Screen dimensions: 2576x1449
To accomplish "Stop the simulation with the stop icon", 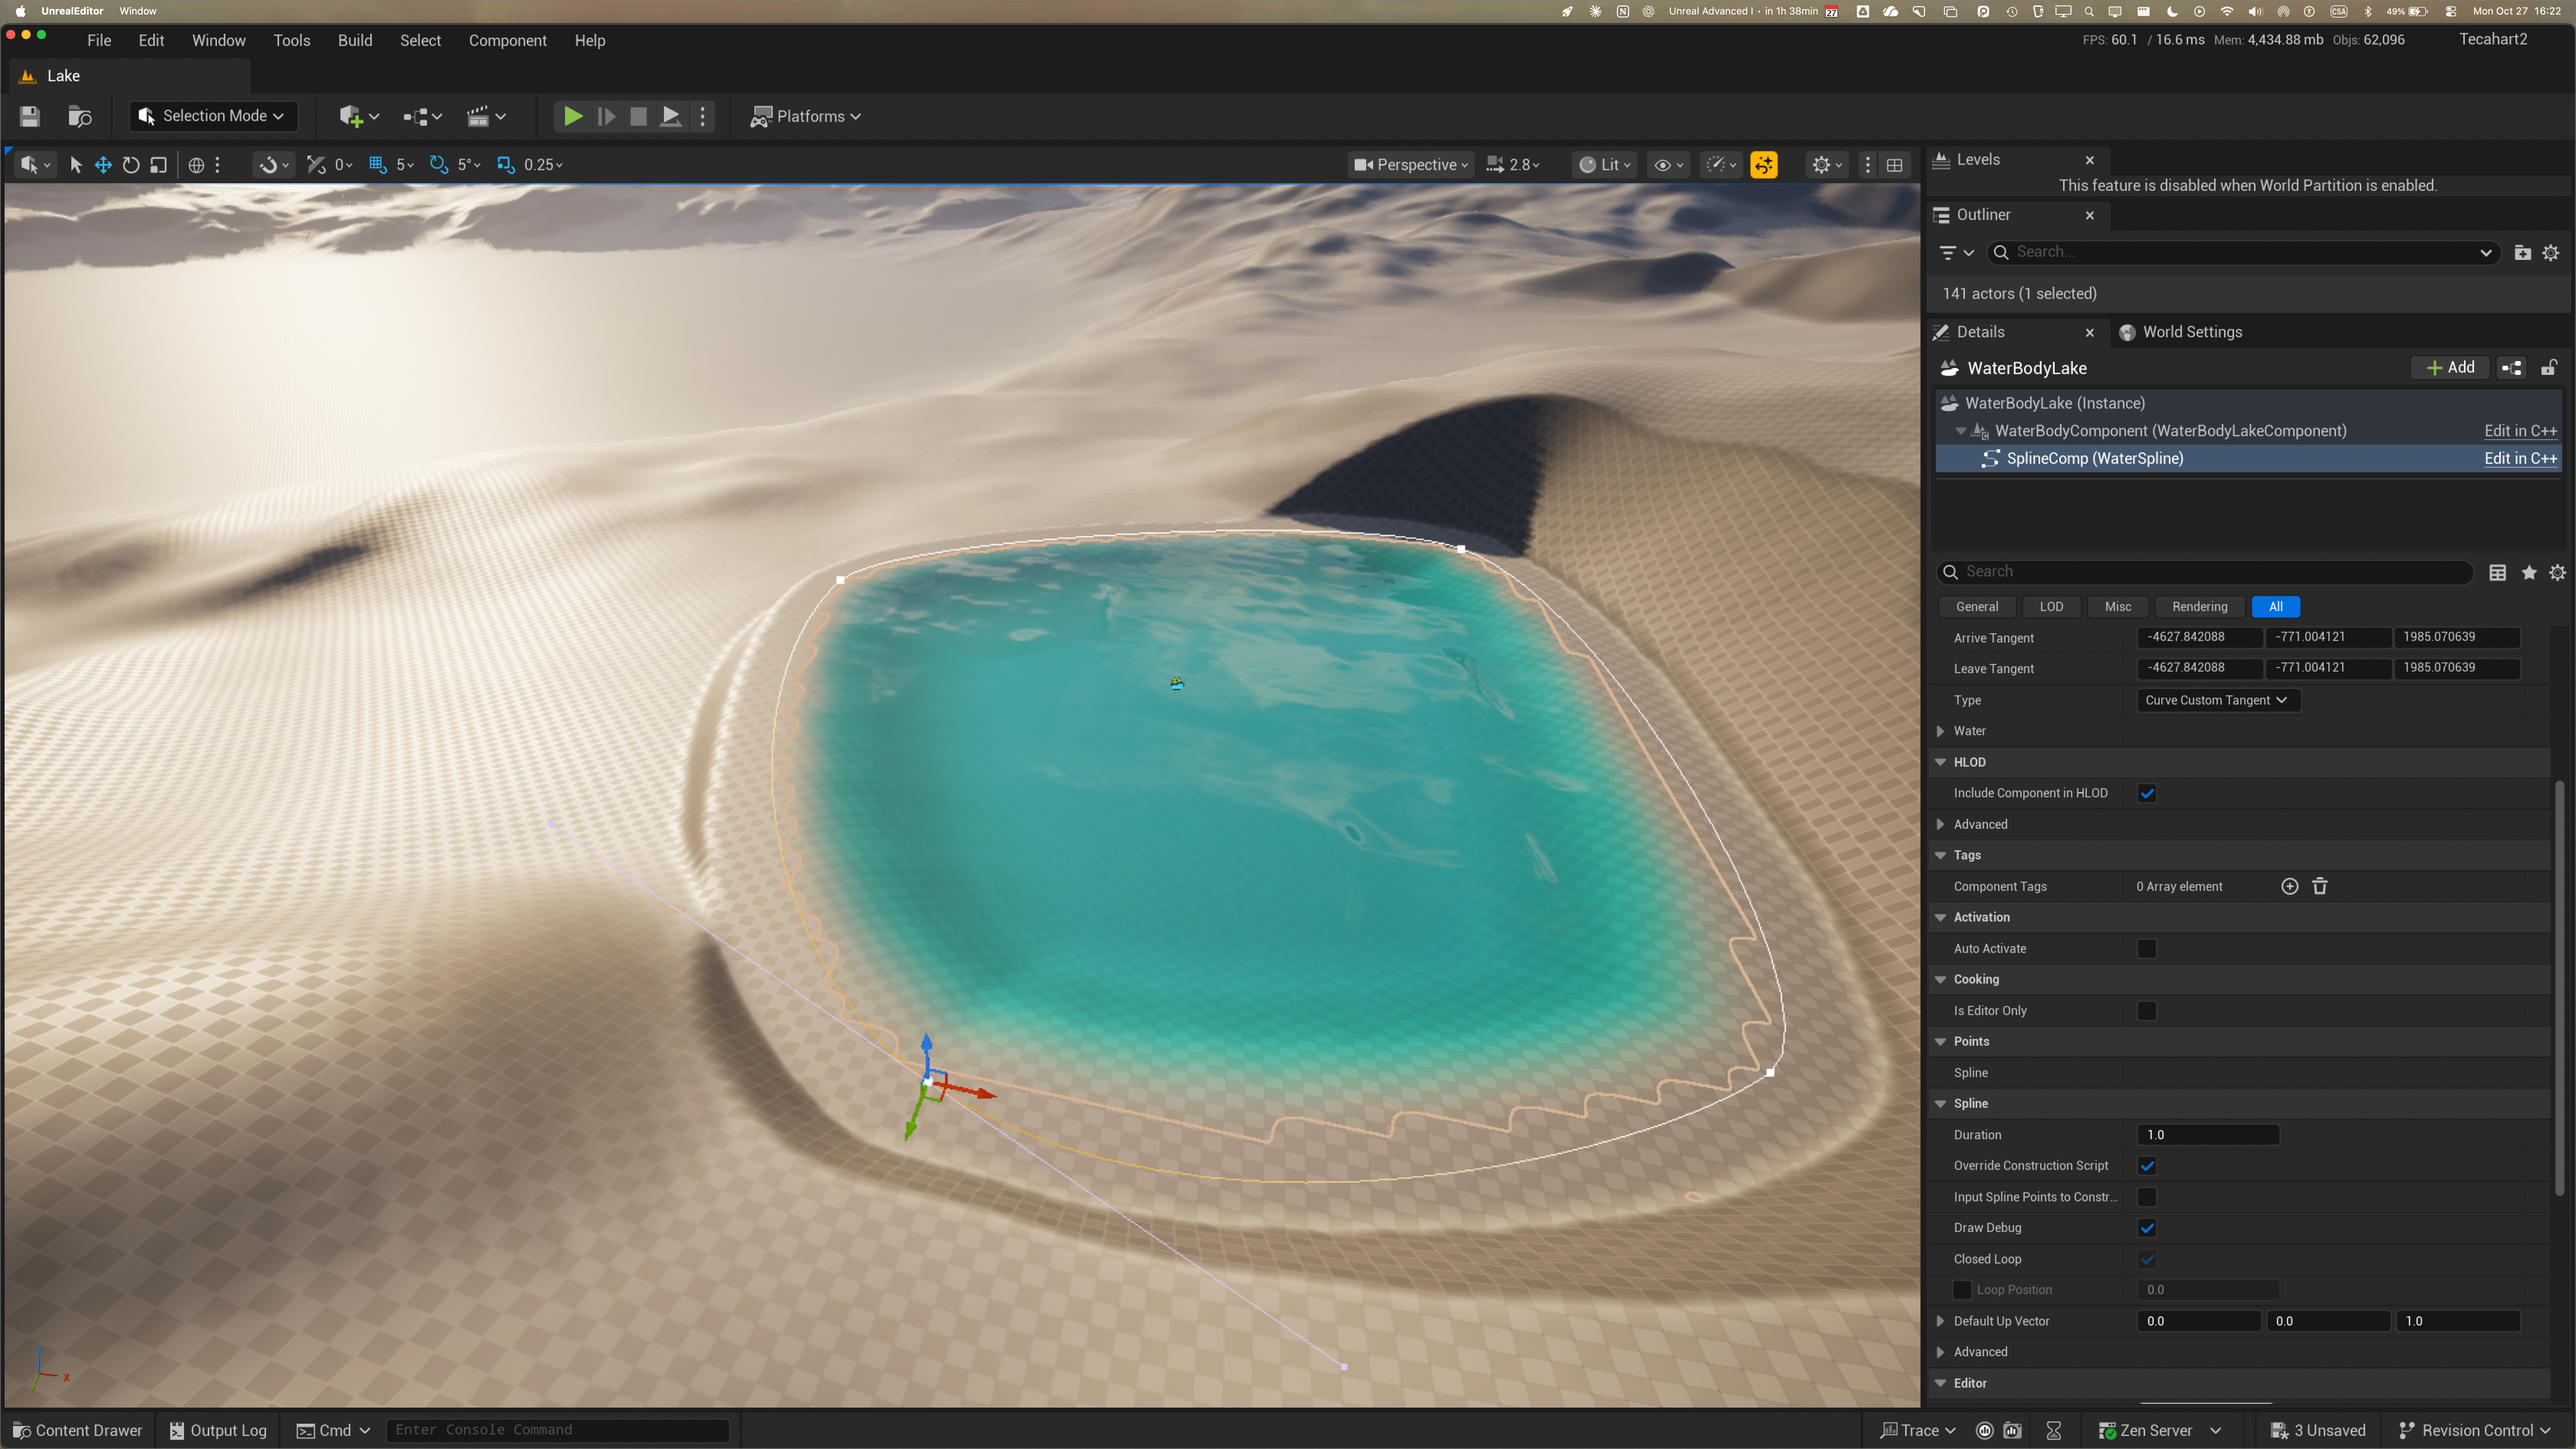I will [x=638, y=116].
